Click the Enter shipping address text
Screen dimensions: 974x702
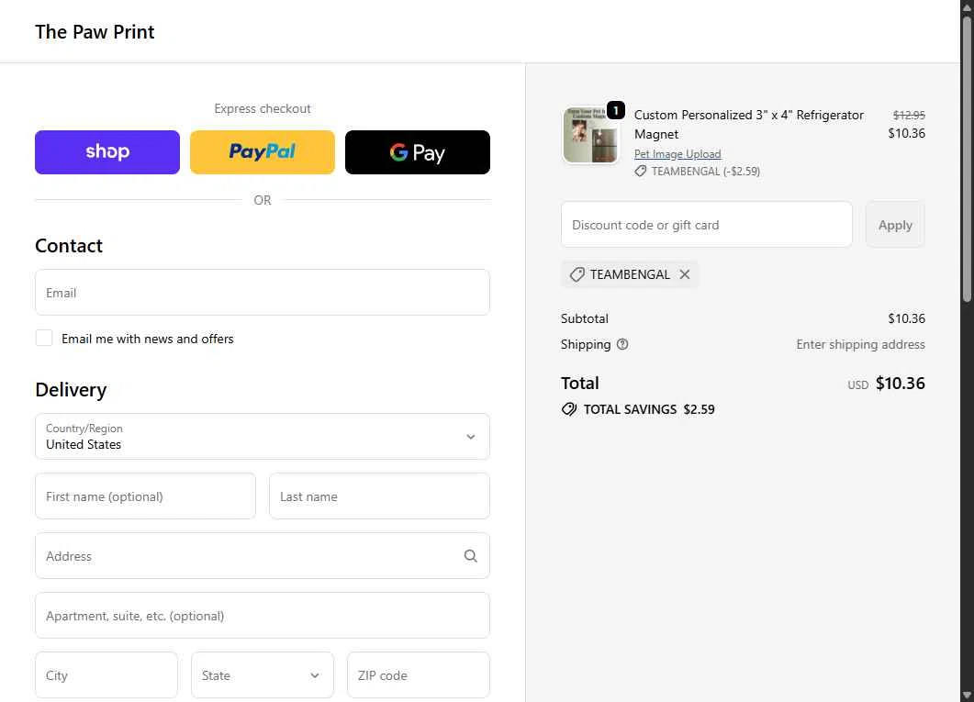860,344
